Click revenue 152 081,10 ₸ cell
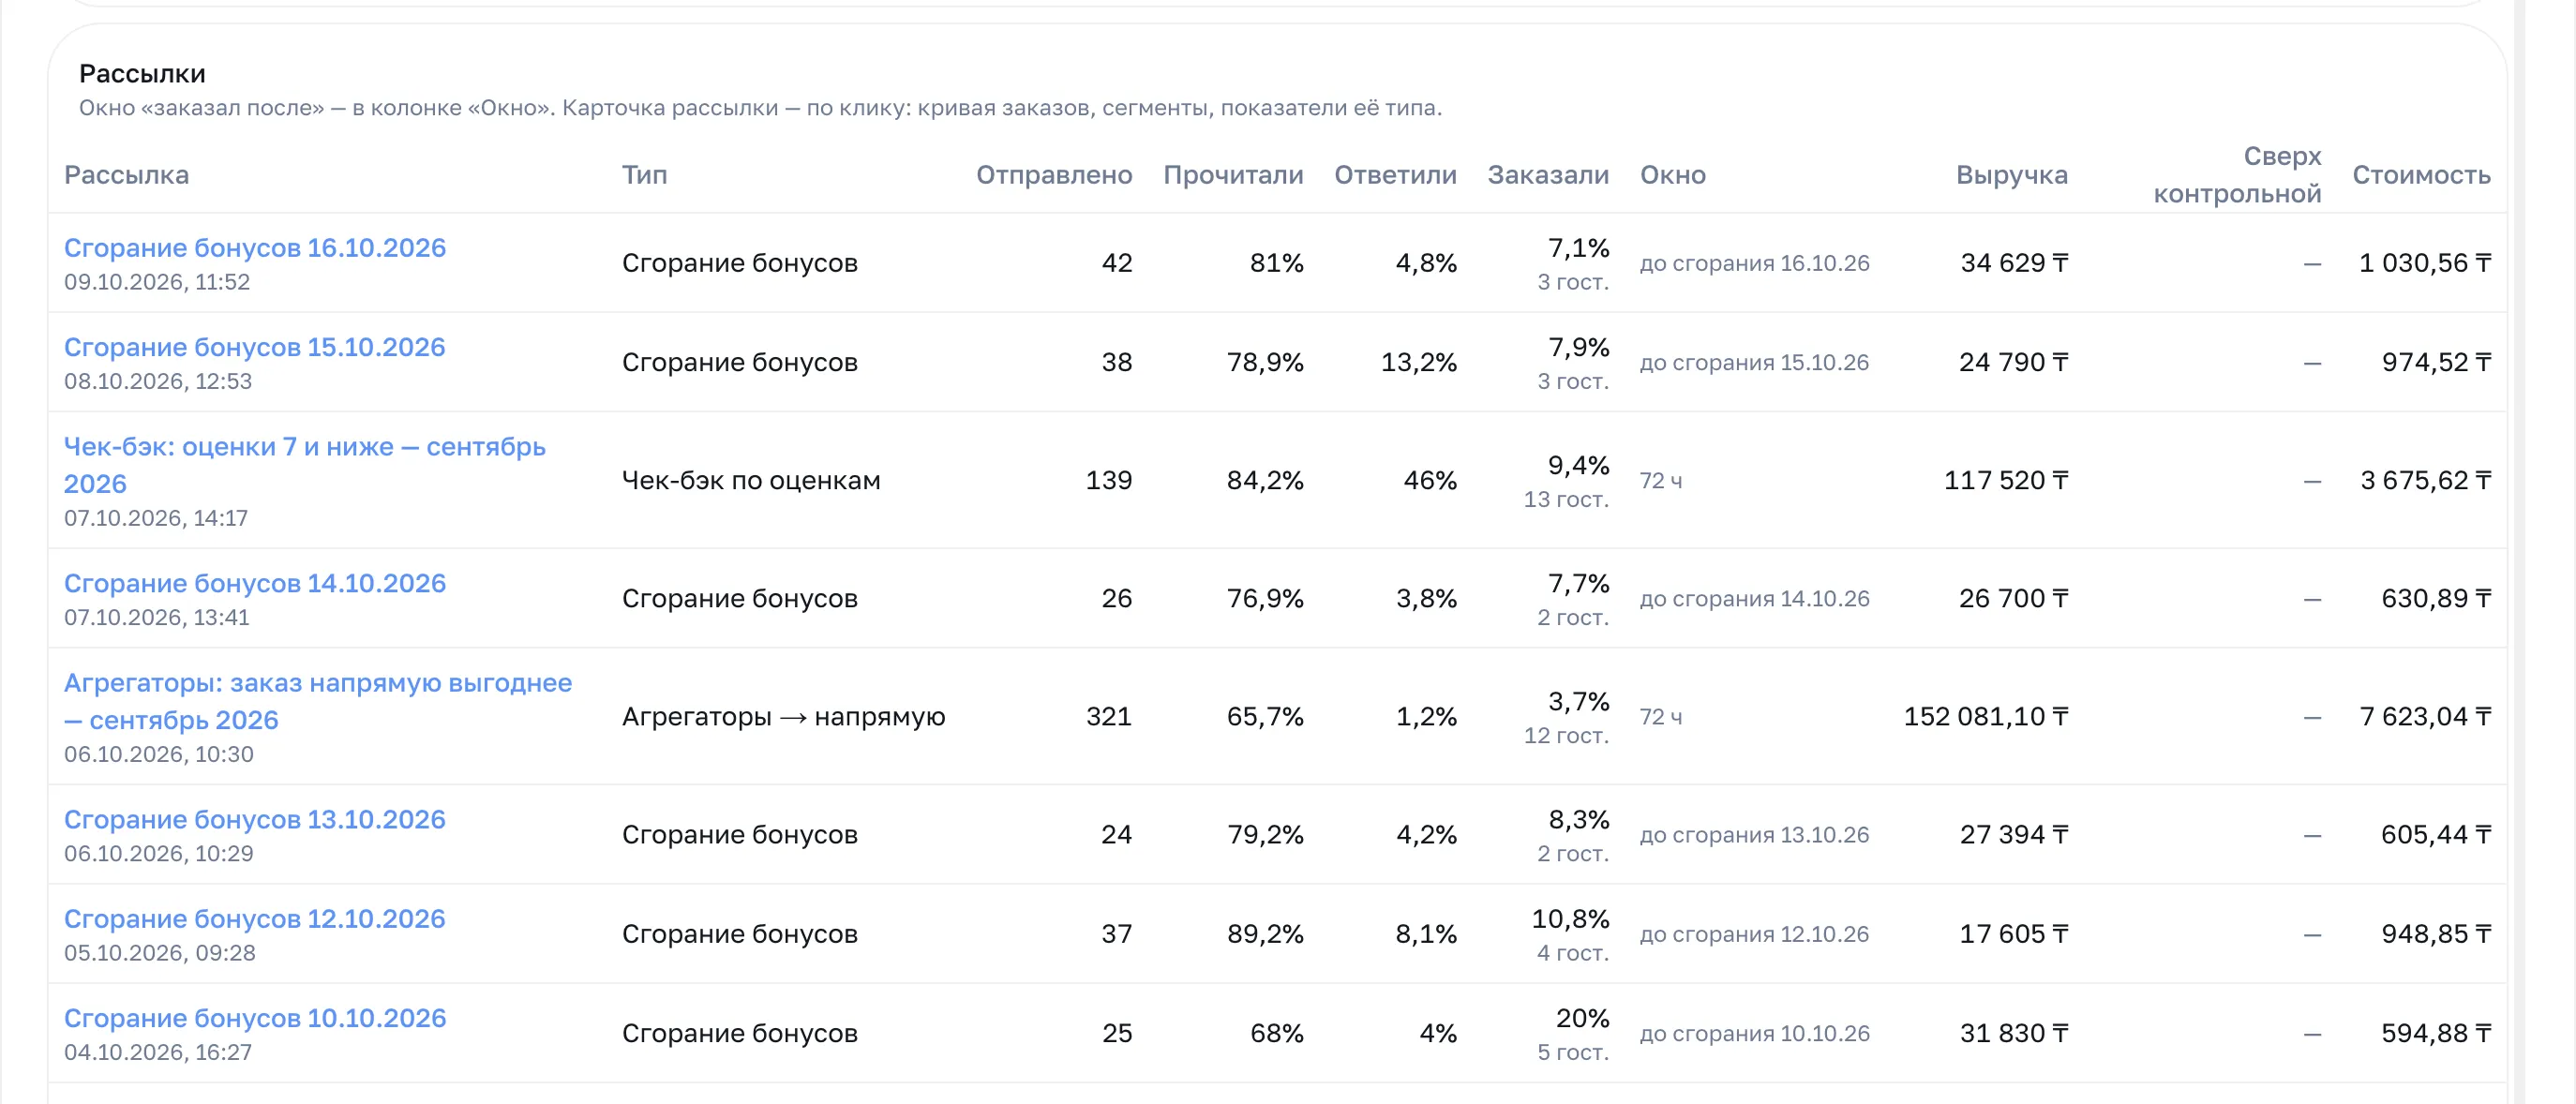This screenshot has height=1104, width=2576. pos(1985,717)
